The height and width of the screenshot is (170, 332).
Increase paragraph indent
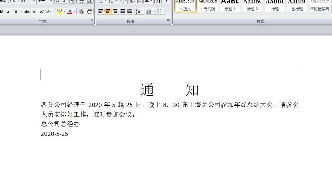click(139, 1)
